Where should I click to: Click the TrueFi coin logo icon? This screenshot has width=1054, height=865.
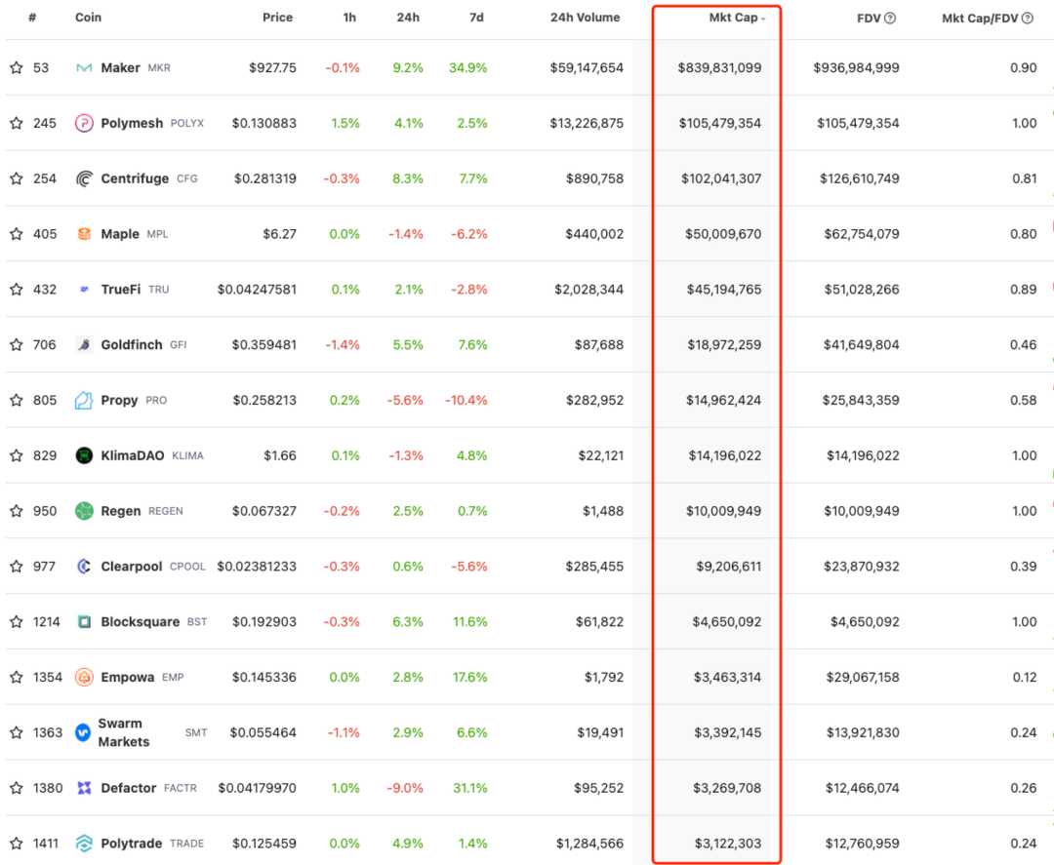coord(84,290)
